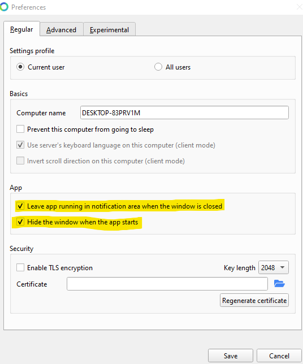Click the Regenerate certificate button
The height and width of the screenshot is (364, 303).
click(x=254, y=300)
